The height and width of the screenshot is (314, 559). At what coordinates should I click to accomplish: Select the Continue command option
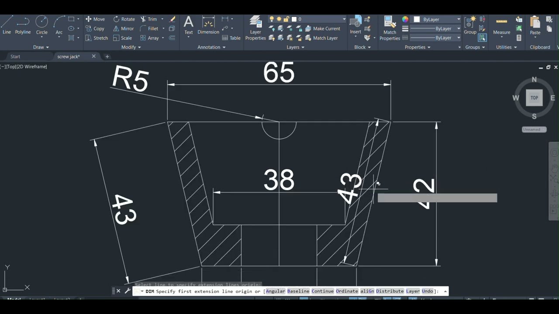323,291
